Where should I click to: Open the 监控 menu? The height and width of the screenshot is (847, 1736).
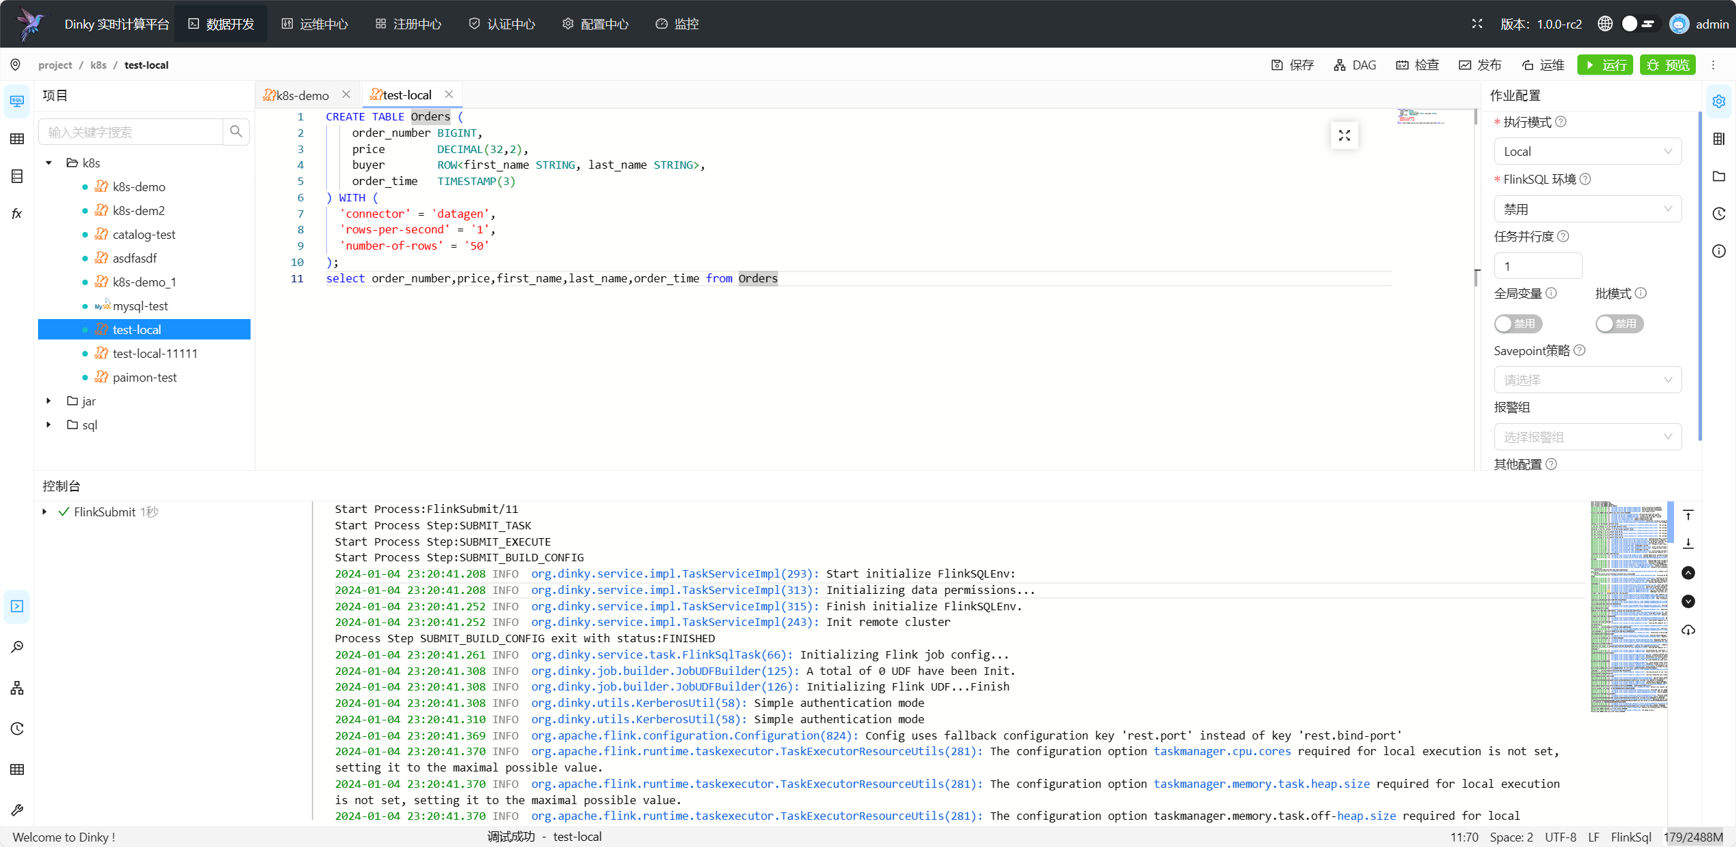[x=677, y=24]
